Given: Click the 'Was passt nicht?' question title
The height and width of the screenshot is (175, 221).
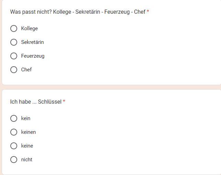Looking at the screenshot, I should (x=78, y=12).
